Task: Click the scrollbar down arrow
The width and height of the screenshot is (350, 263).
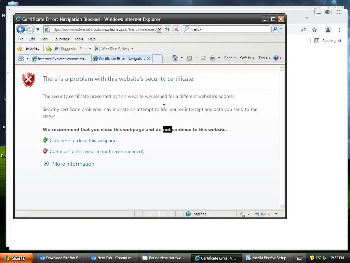Action: [x=282, y=206]
